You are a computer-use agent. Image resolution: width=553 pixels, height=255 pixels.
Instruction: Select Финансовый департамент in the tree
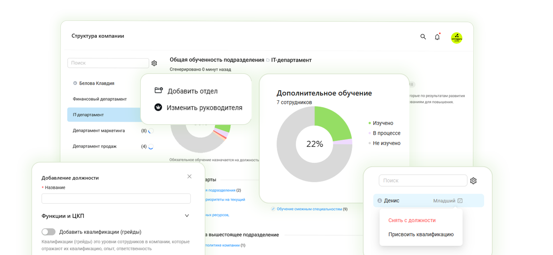point(100,99)
